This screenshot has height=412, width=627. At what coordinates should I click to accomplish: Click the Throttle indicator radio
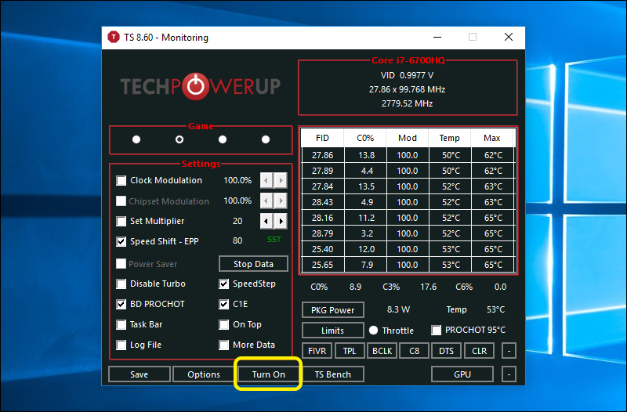[x=374, y=330]
